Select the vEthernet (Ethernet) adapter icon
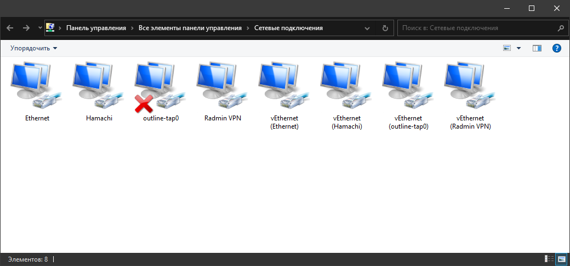This screenshot has width=570, height=266. tap(283, 85)
